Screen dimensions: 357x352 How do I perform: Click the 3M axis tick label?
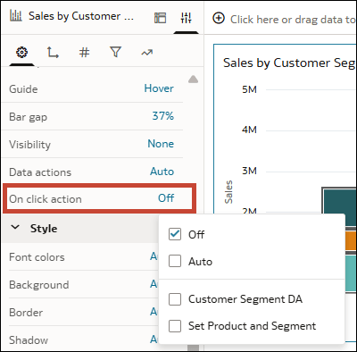tap(249, 171)
